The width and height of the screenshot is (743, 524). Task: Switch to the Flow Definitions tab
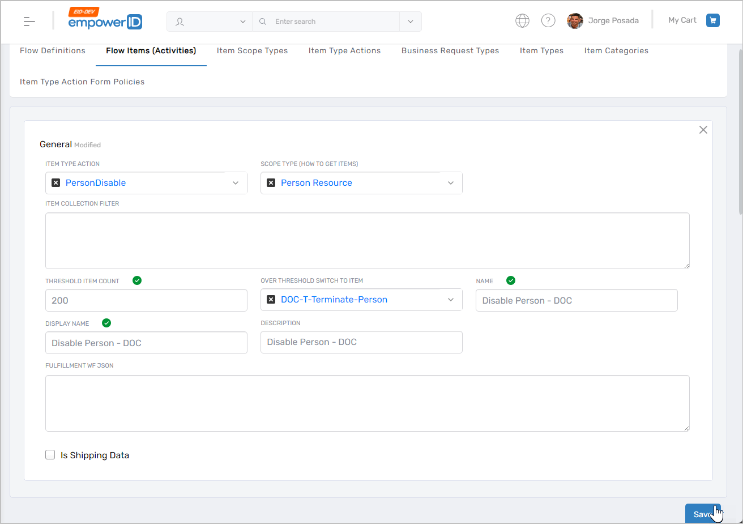coord(52,50)
